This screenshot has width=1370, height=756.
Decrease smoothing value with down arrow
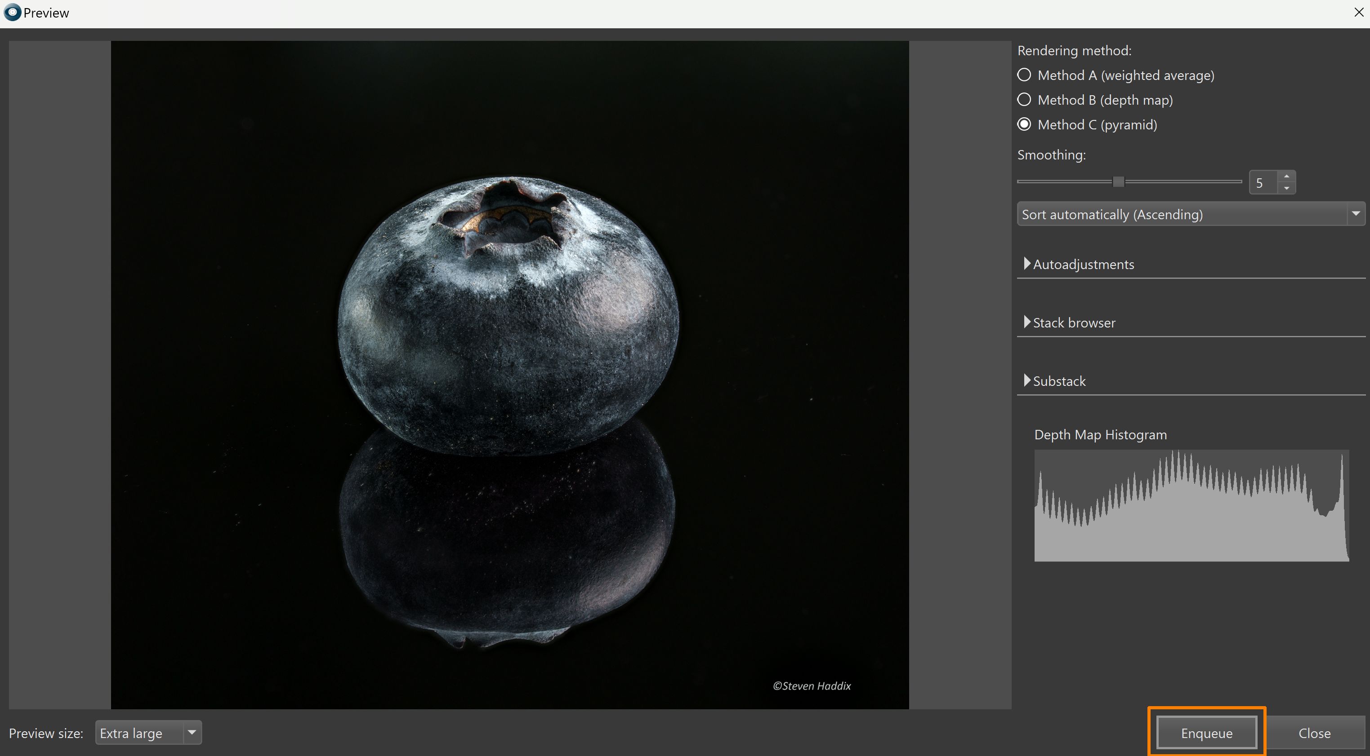tap(1286, 188)
